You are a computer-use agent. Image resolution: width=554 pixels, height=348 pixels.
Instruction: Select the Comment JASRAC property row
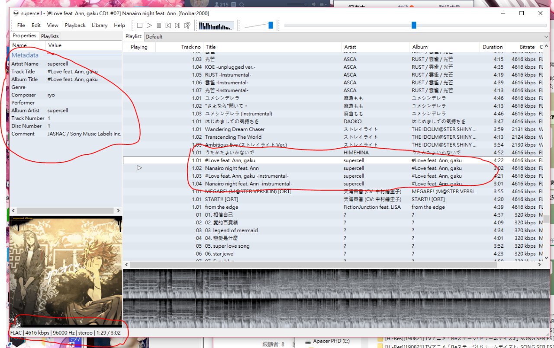[66, 134]
